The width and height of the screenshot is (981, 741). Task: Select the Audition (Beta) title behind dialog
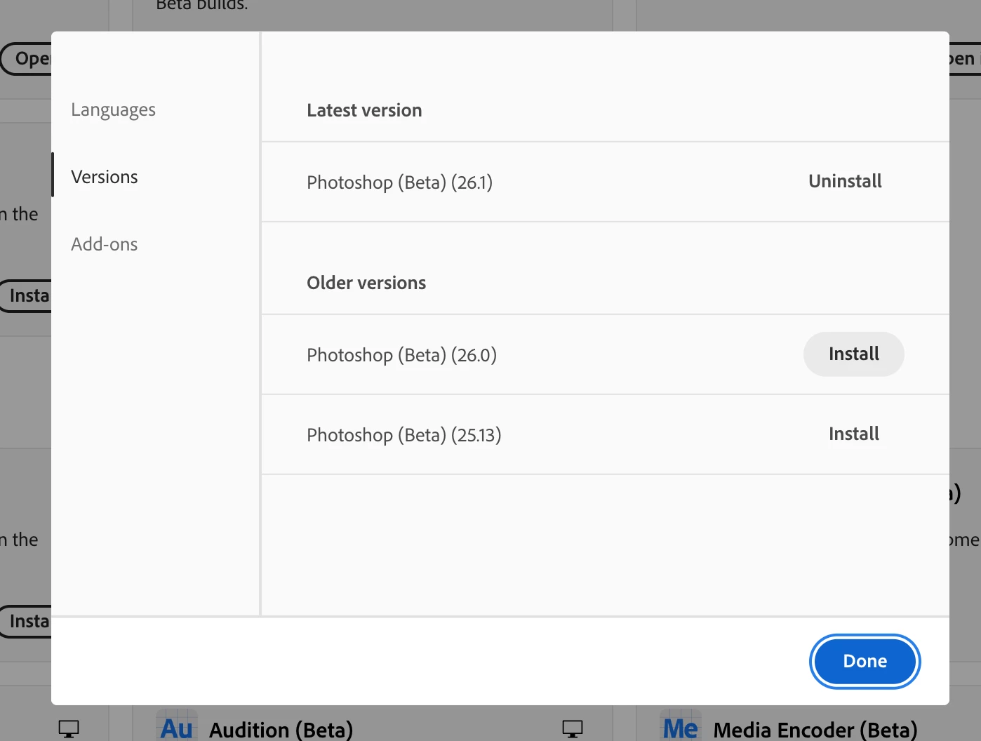pos(281,730)
